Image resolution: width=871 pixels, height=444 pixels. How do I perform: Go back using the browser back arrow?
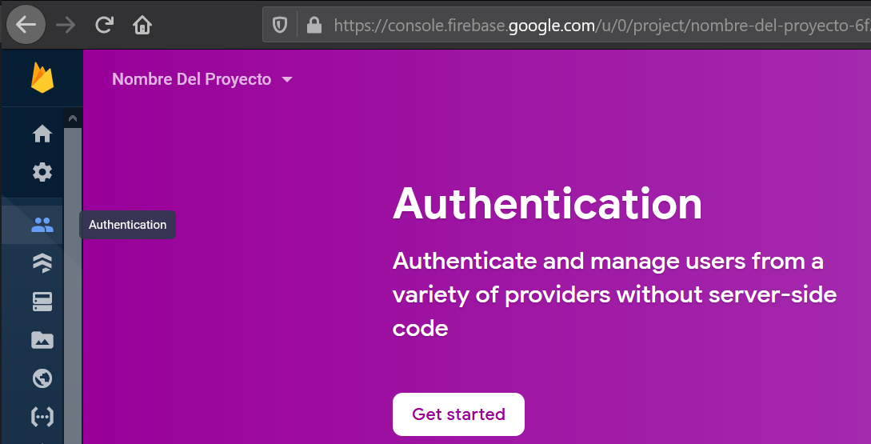tap(26, 25)
